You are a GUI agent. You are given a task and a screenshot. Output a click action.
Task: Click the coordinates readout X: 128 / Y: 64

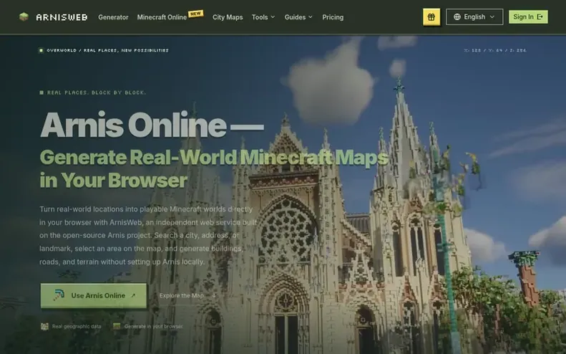tap(495, 50)
